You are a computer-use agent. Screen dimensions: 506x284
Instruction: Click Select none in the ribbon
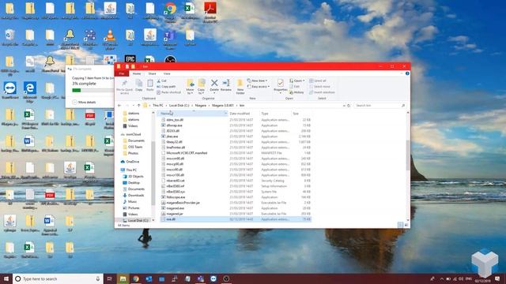click(x=319, y=87)
